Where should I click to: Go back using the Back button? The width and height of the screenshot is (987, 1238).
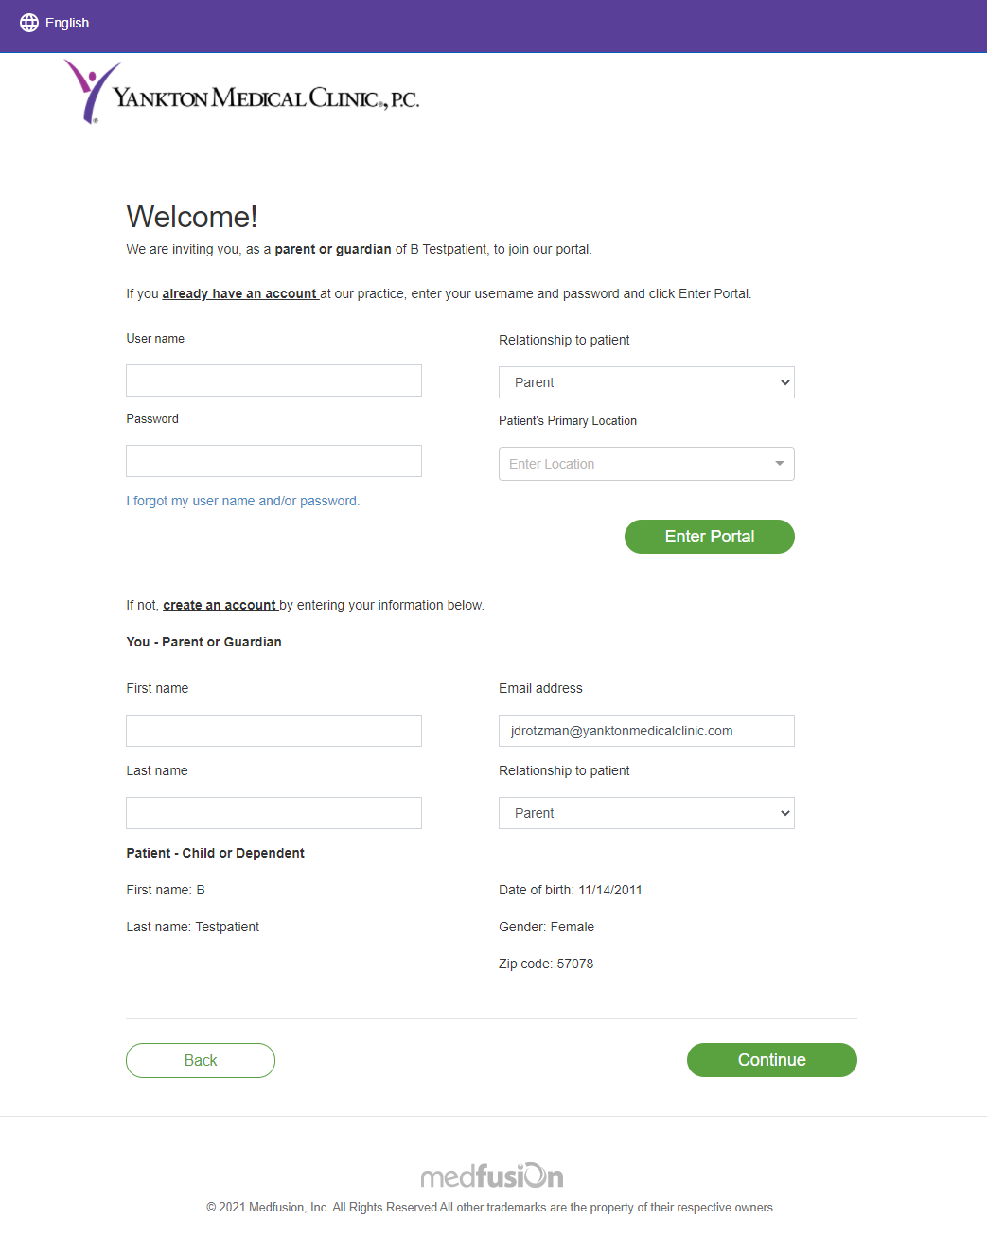[x=201, y=1060]
